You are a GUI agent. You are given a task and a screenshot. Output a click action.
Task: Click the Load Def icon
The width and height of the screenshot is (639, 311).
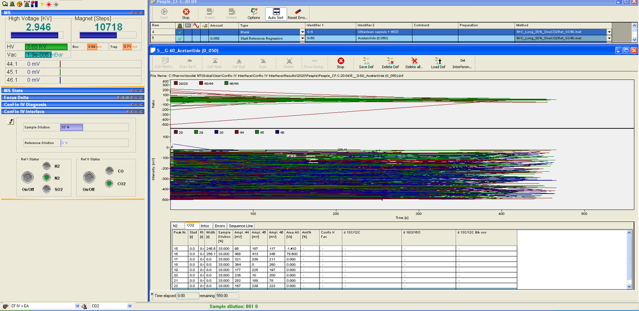(x=439, y=61)
